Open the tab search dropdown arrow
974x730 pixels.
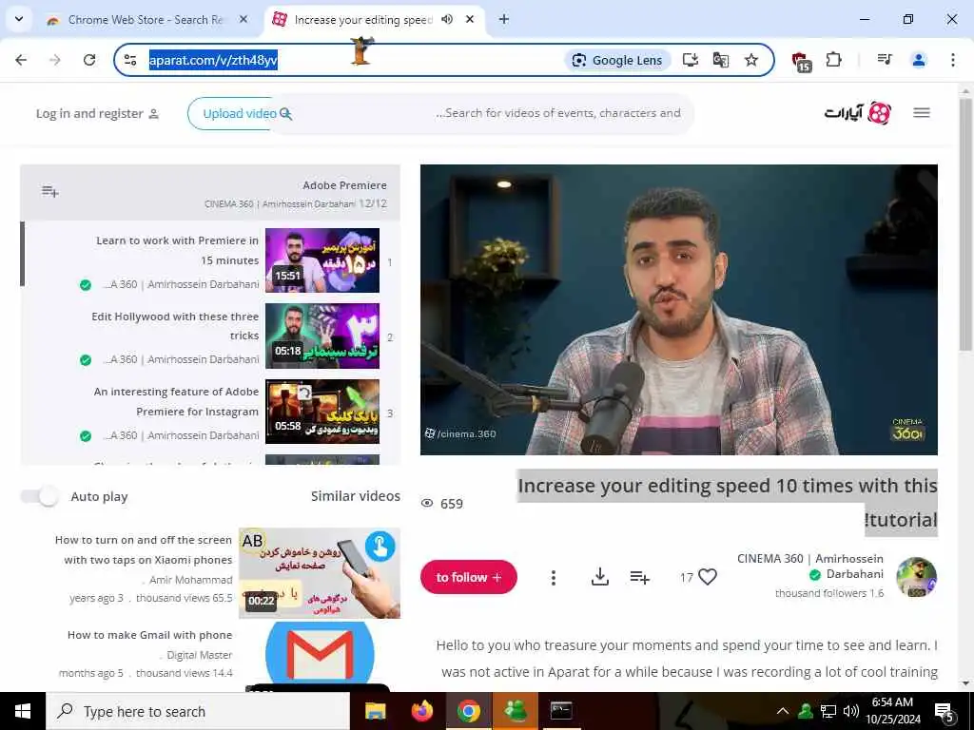[x=19, y=19]
